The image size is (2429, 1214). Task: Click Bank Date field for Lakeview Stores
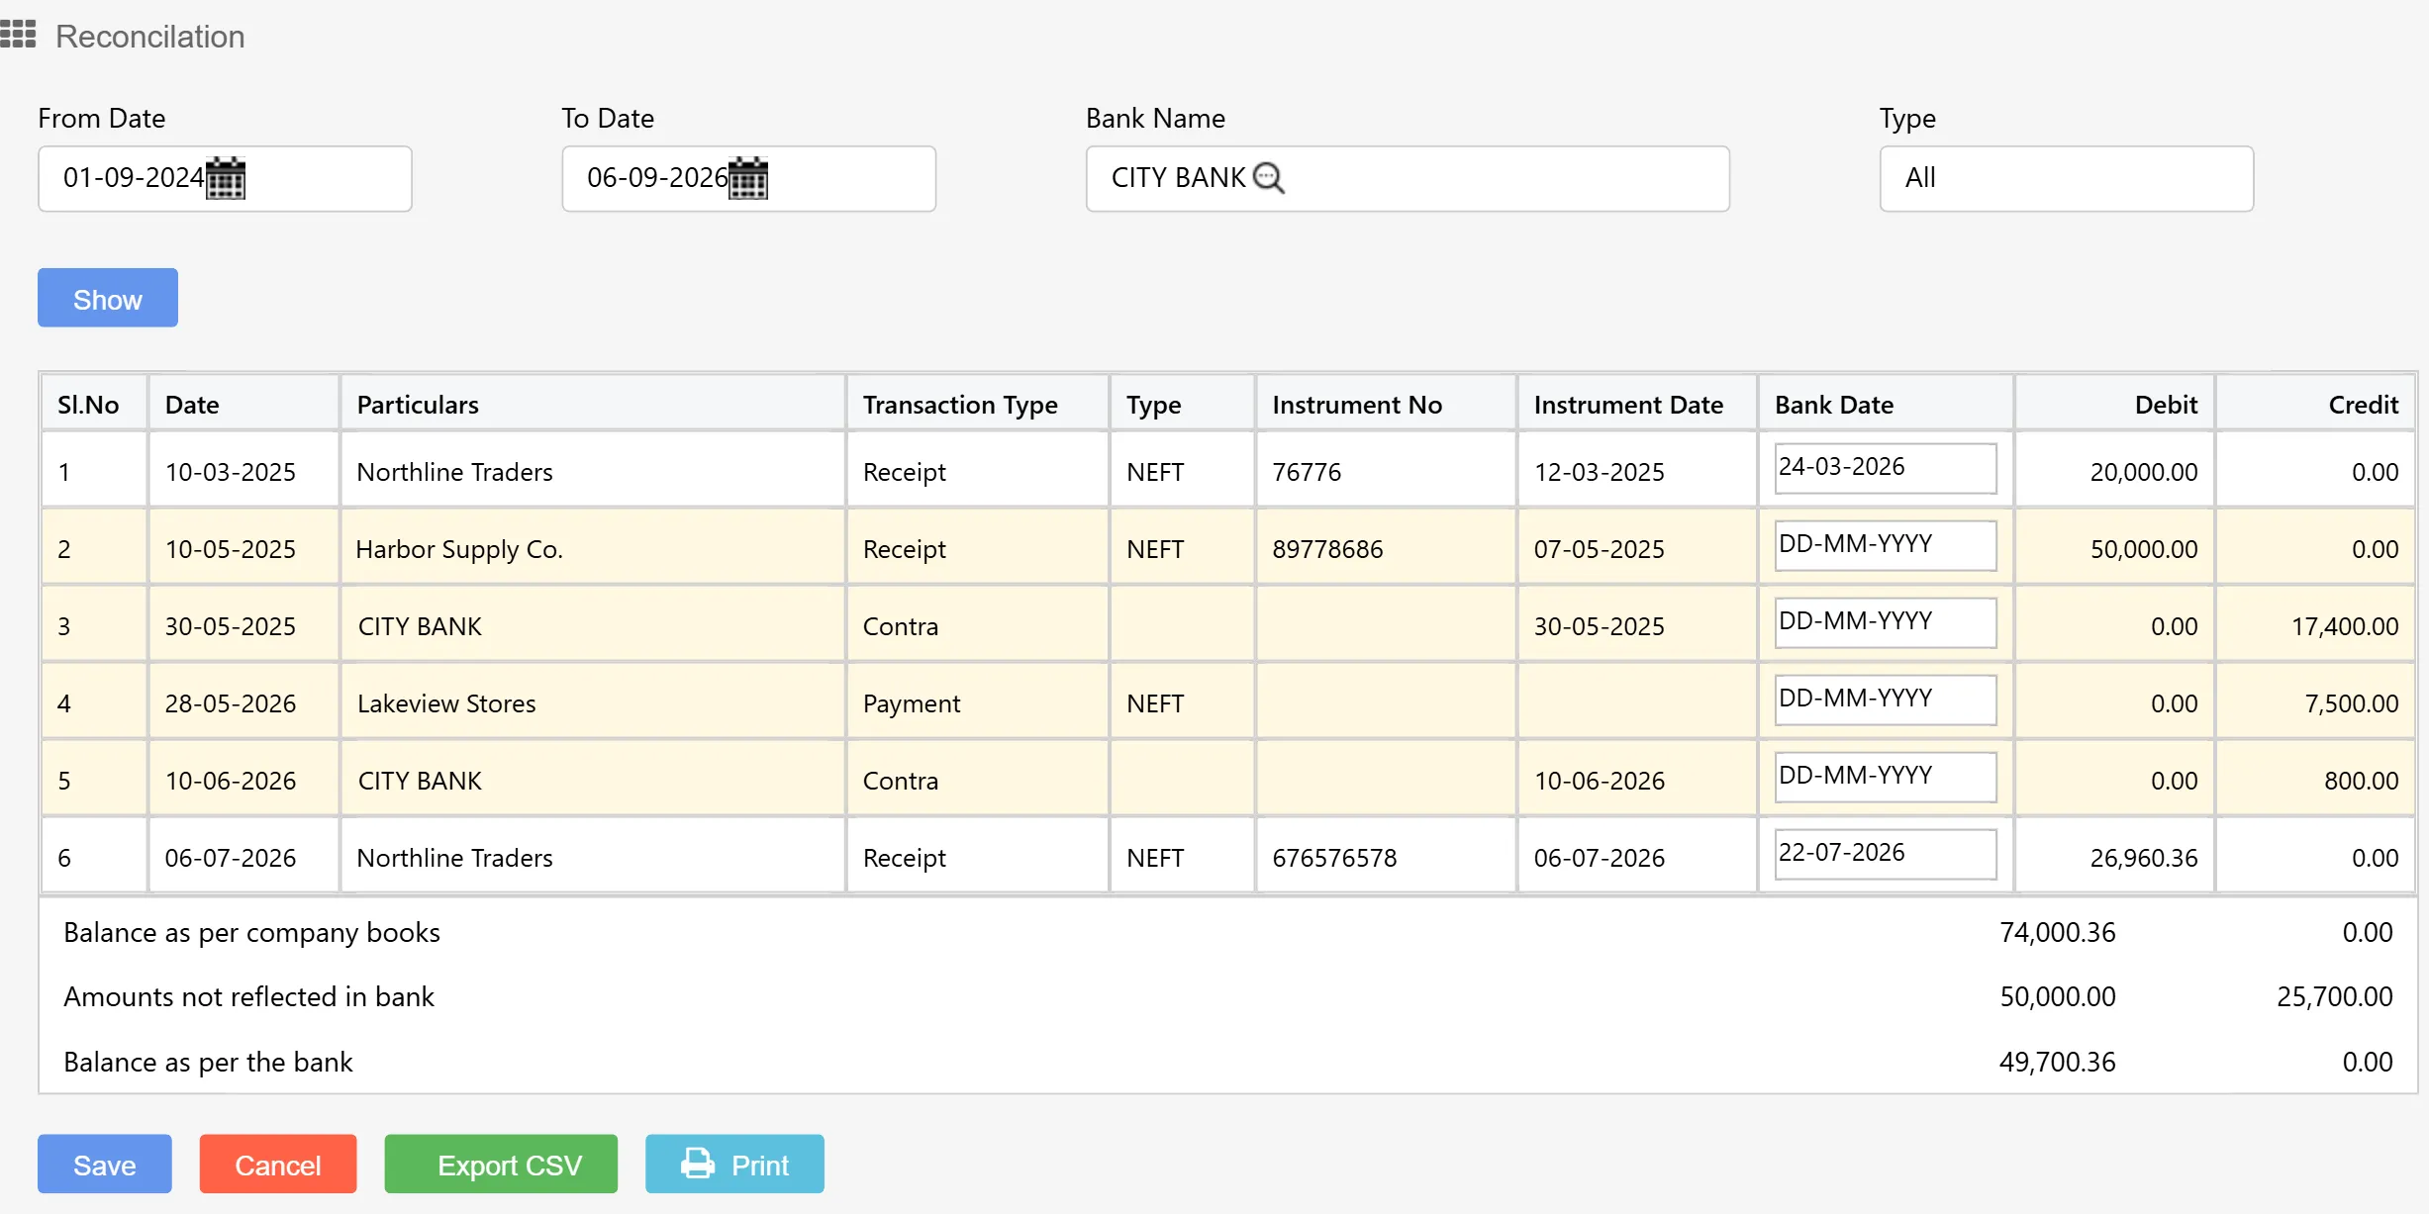tap(1885, 700)
